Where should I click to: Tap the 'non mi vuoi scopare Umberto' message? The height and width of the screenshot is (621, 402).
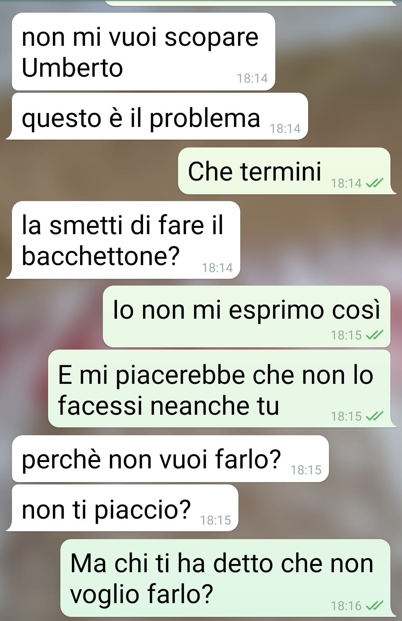coord(143,52)
